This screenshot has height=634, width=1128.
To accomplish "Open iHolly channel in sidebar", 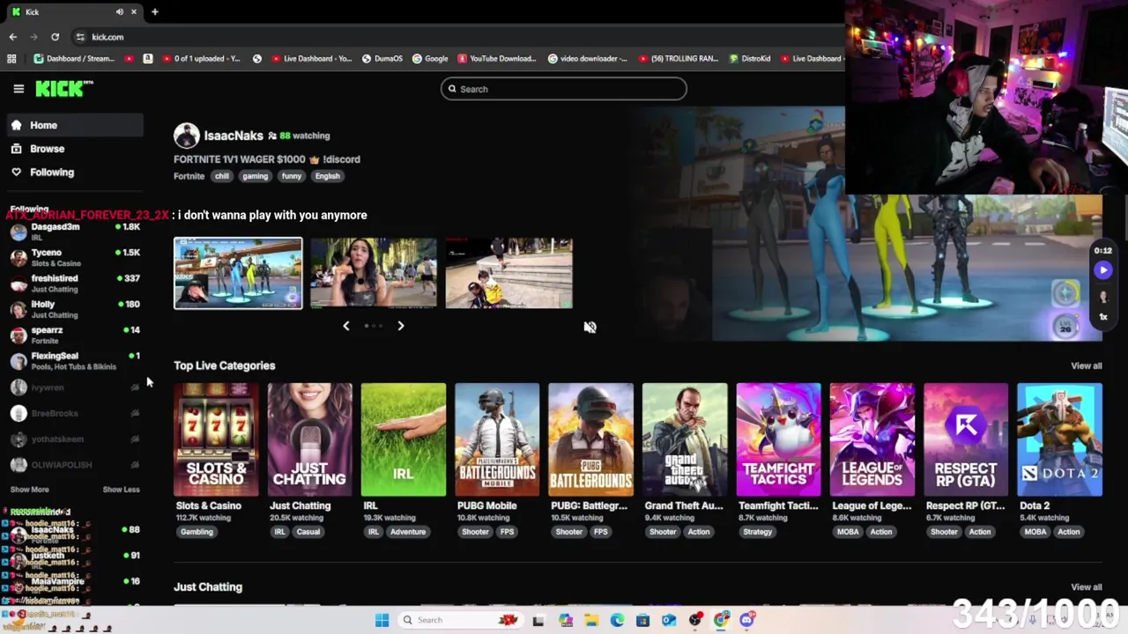I will point(75,309).
